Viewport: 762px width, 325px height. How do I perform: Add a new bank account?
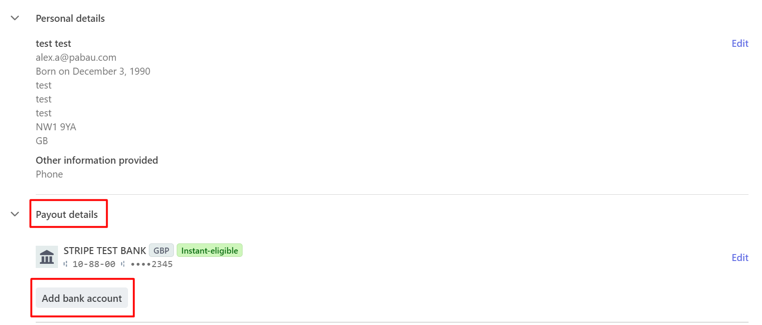pyautogui.click(x=82, y=298)
